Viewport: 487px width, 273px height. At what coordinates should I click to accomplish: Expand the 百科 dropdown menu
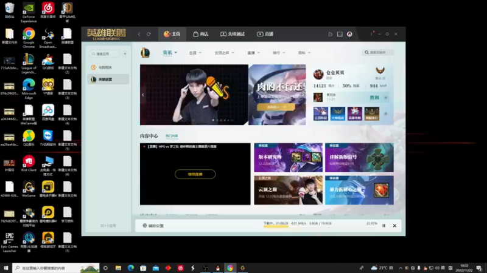tap(304, 53)
